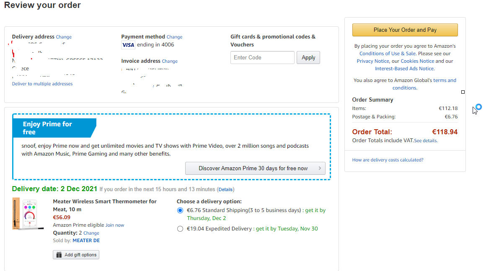This screenshot has height=271, width=499.
Task: Change the item quantity
Action: tap(91, 233)
